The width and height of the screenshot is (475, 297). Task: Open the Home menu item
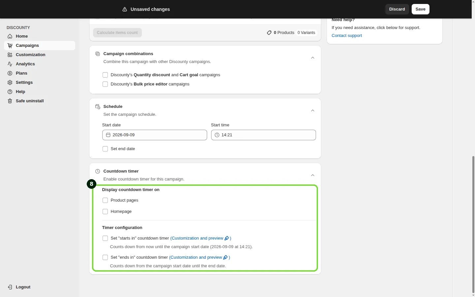click(40, 36)
